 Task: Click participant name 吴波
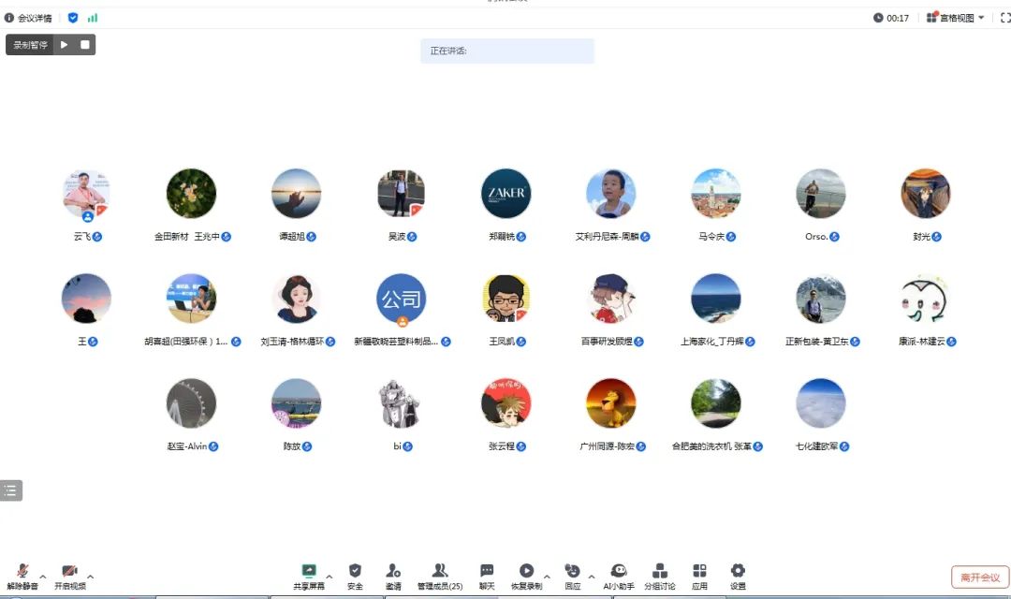pyautogui.click(x=397, y=237)
